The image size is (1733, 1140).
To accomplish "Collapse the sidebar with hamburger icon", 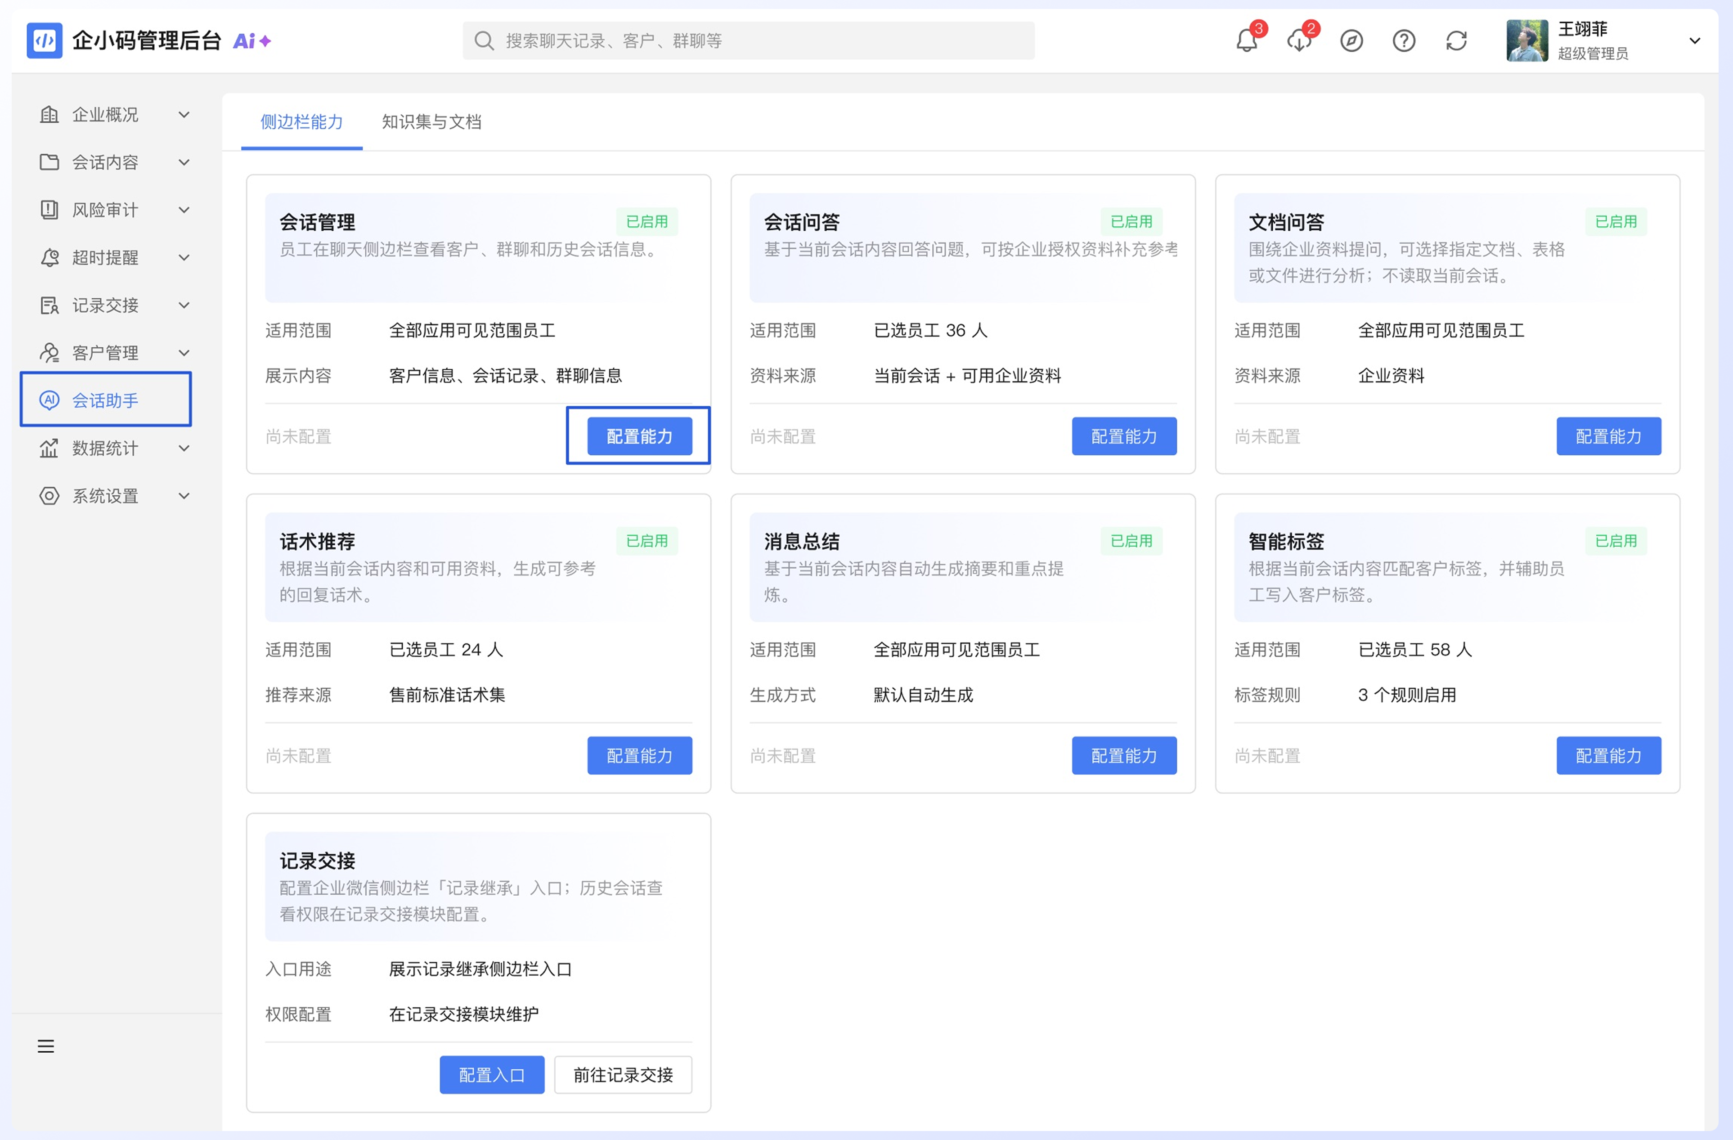I will (46, 1046).
